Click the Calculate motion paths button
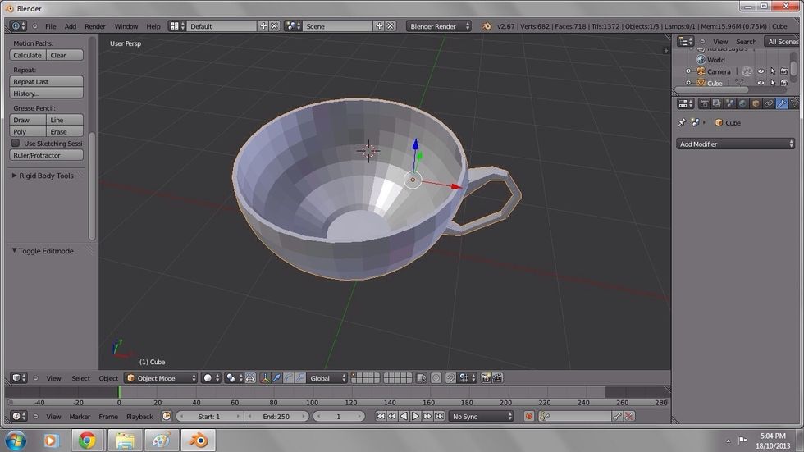 click(x=27, y=55)
